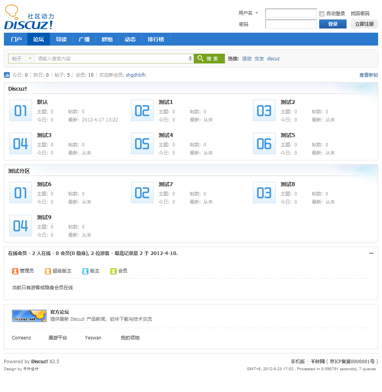Open the 用户名 login type dropdown
382x392 pixels.
248,13
